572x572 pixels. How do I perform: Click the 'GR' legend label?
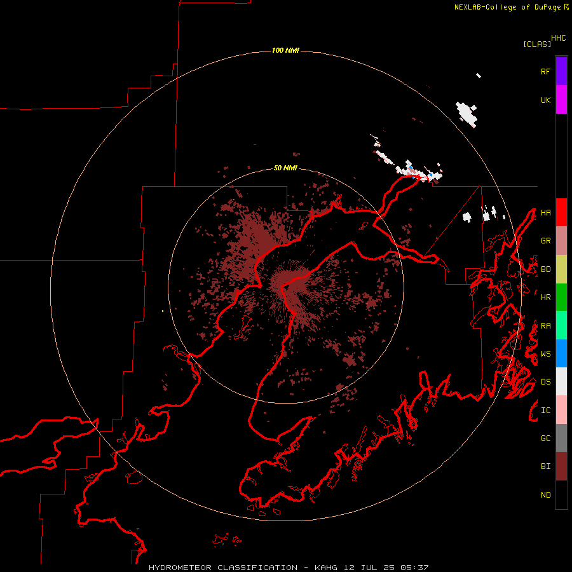(x=545, y=241)
